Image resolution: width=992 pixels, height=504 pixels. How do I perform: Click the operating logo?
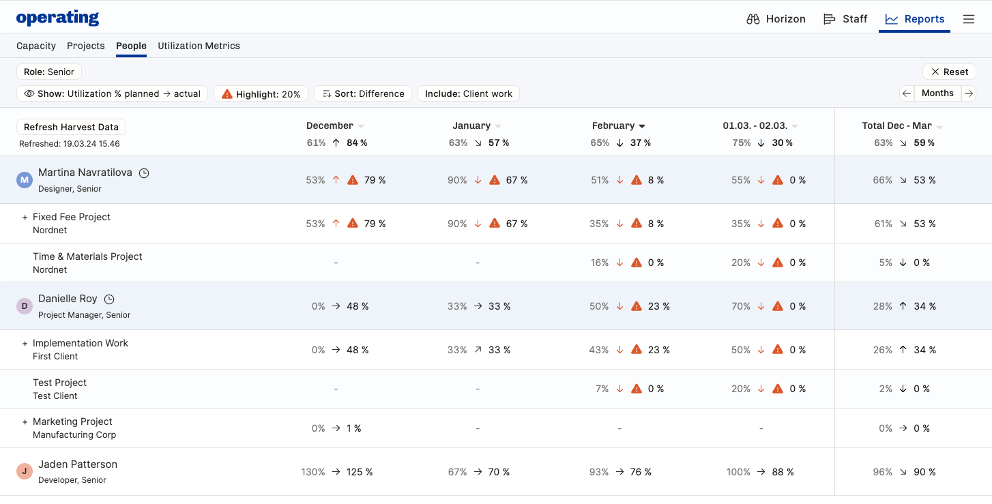(x=57, y=18)
